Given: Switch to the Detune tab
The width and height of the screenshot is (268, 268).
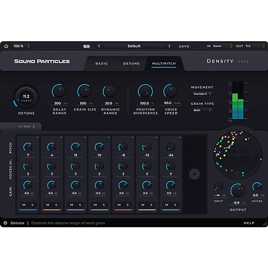Looking at the screenshot, I should 131,64.
